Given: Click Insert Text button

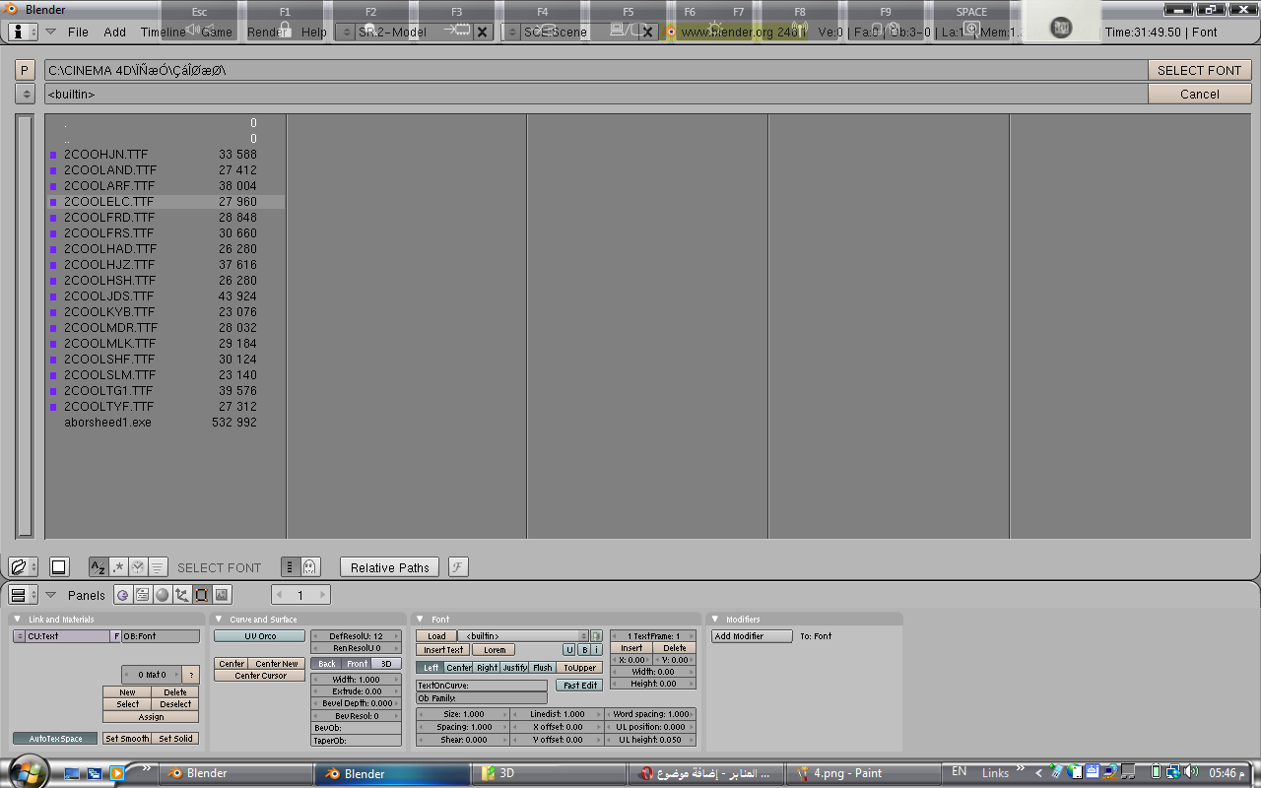Looking at the screenshot, I should 443,650.
